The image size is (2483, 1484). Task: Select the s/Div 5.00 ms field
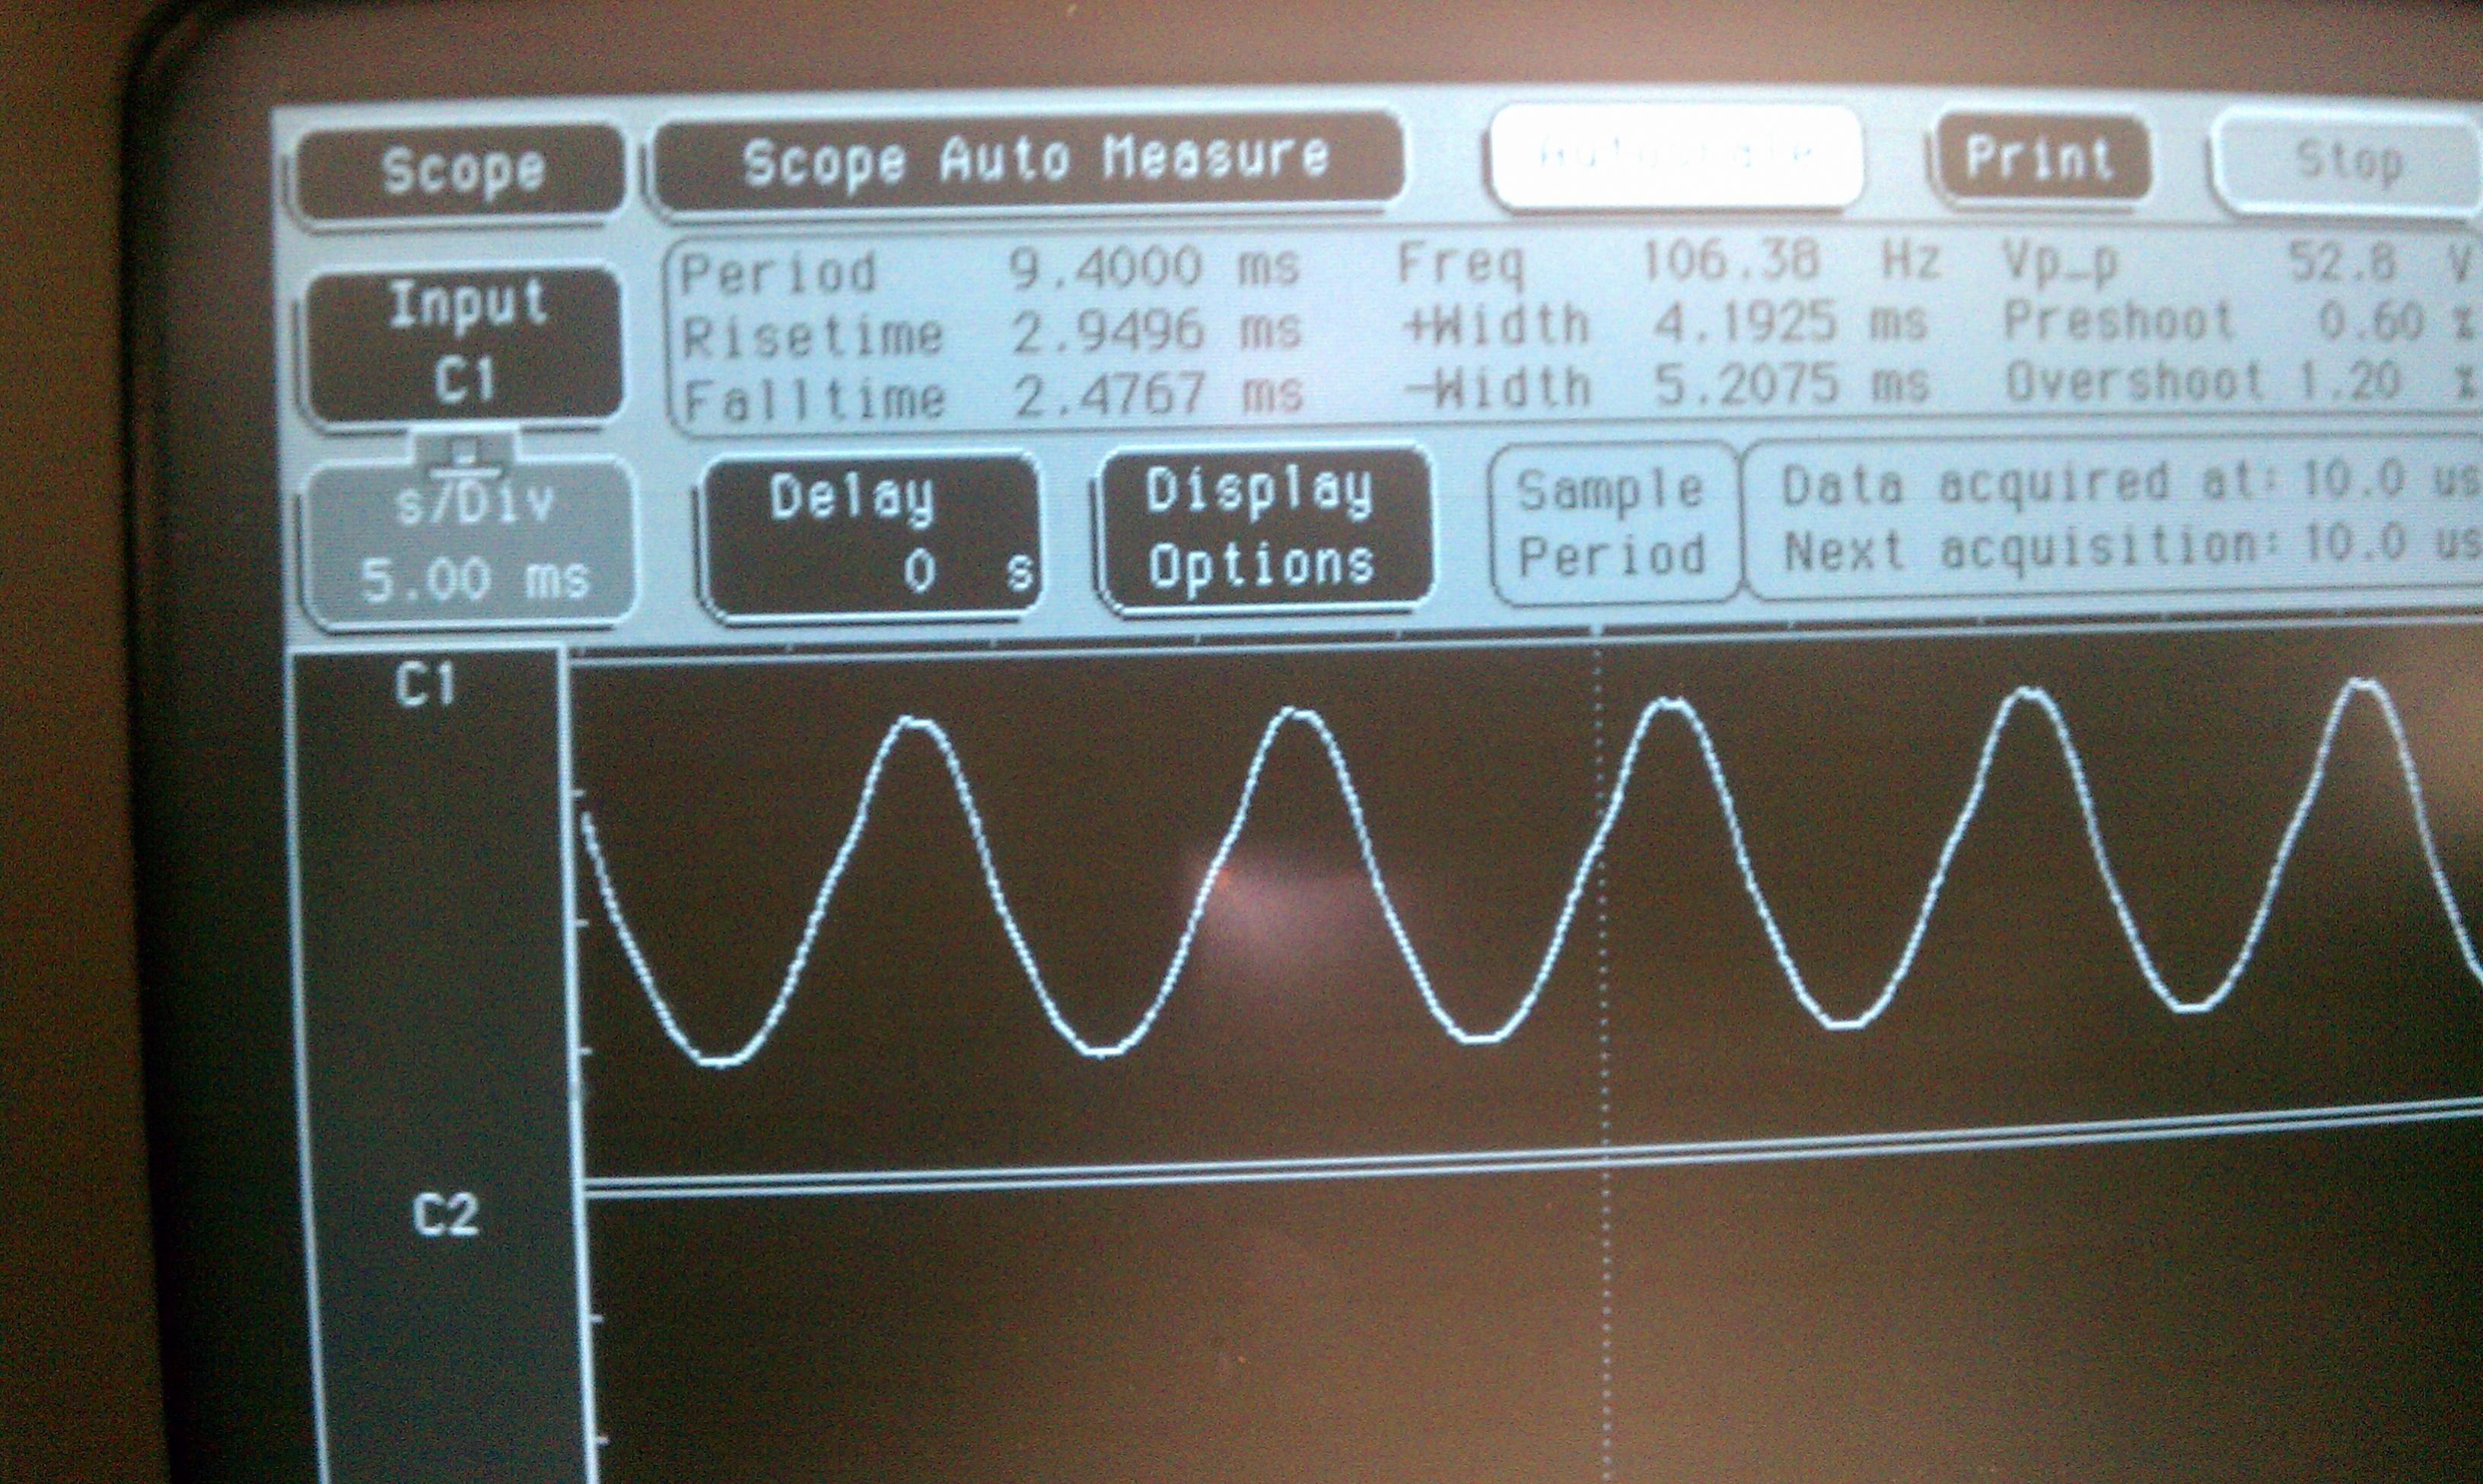click(x=470, y=542)
